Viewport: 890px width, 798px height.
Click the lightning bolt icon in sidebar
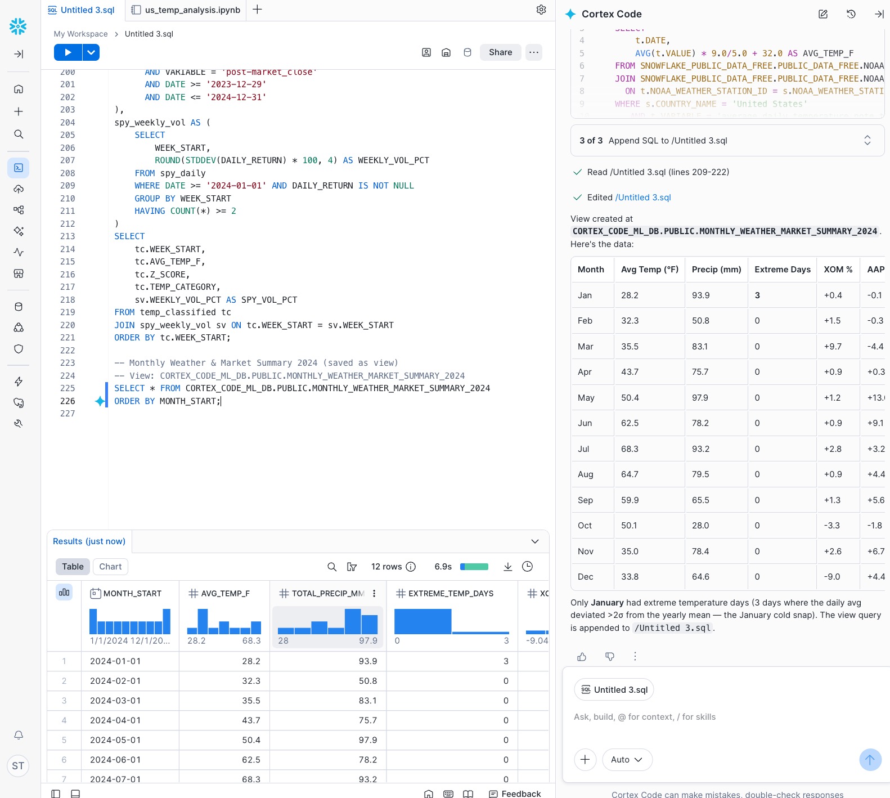coord(19,382)
